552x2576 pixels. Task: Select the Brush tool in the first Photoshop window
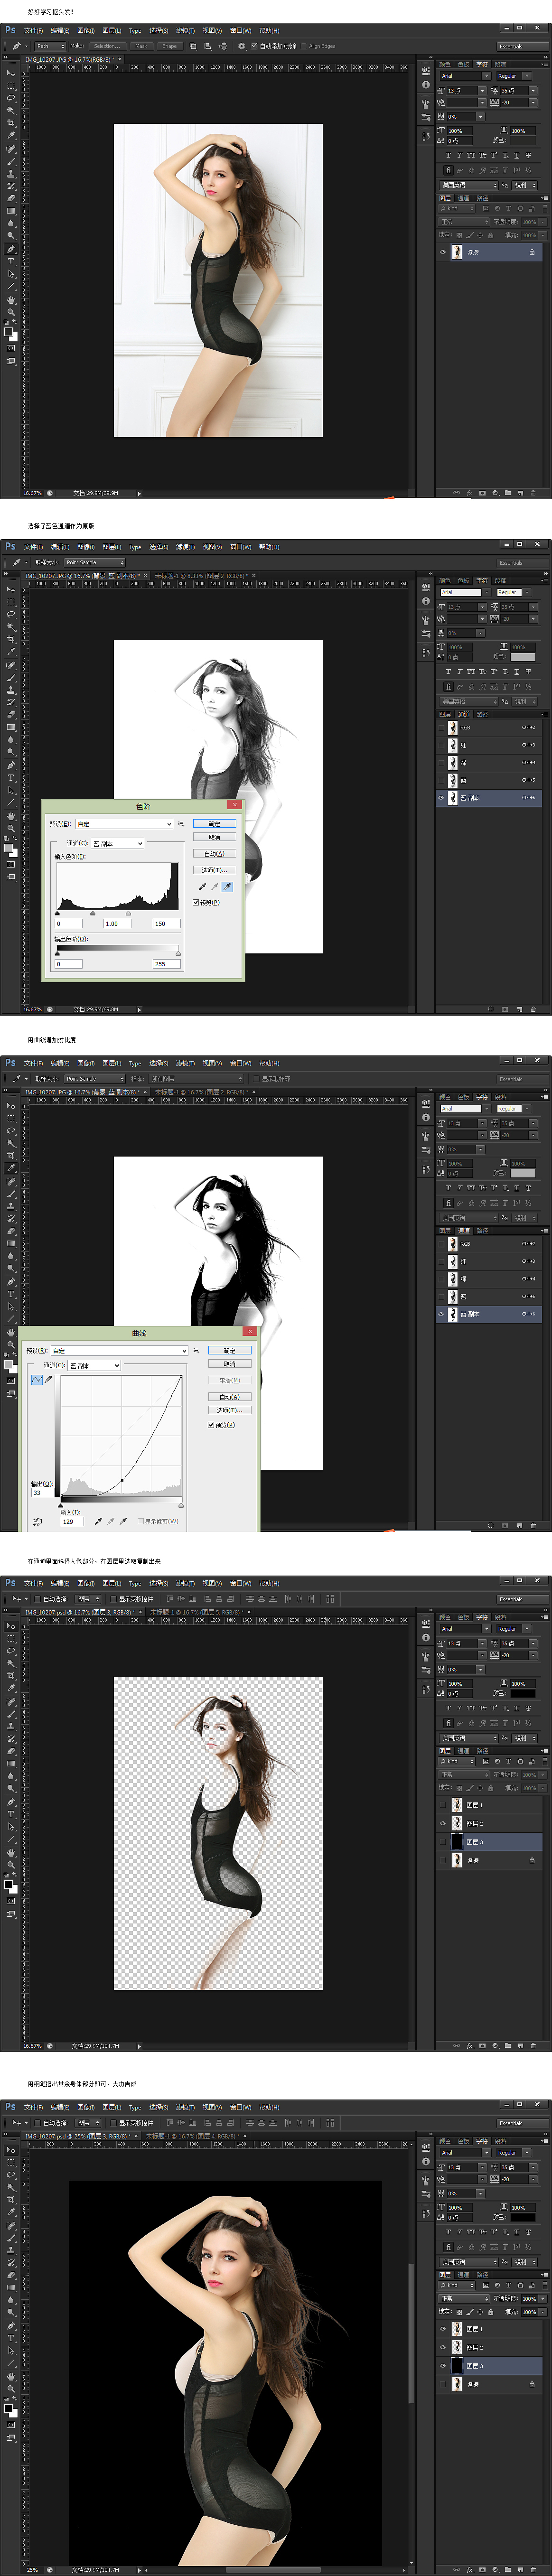[x=11, y=161]
